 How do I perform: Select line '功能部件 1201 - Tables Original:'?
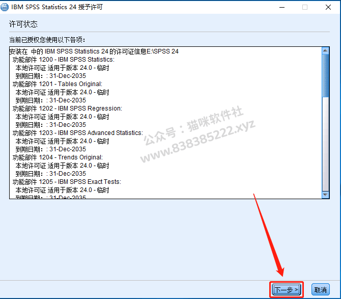pos(57,84)
